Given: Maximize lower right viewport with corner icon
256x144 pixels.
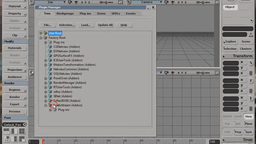Looking at the screenshot, I should (217, 73).
